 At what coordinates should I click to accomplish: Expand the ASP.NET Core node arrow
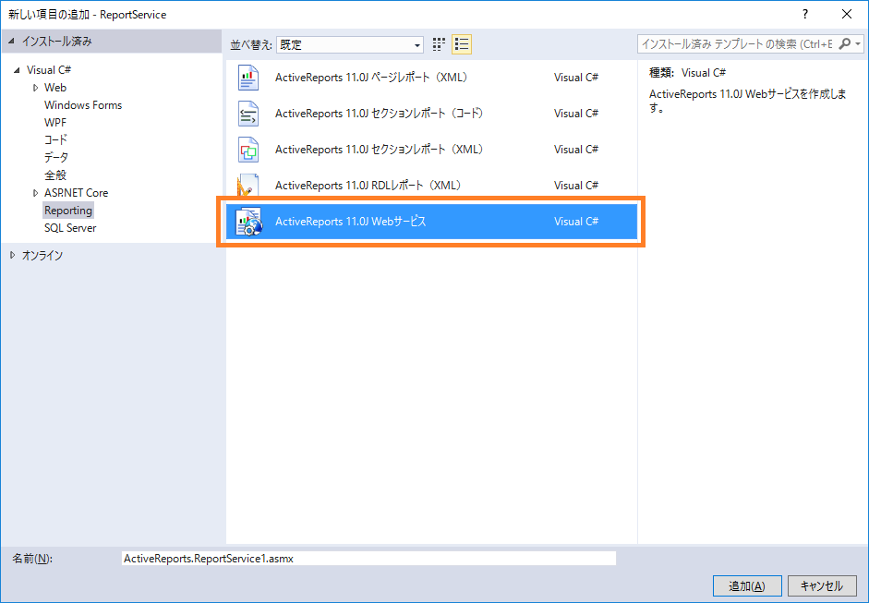[35, 193]
